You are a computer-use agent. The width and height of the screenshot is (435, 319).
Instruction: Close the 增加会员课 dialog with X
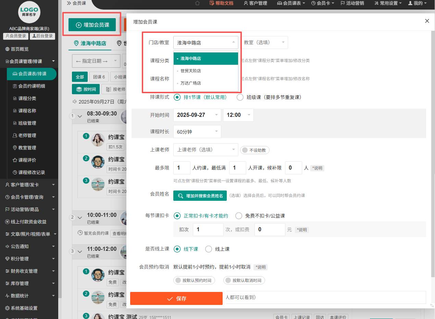click(427, 21)
